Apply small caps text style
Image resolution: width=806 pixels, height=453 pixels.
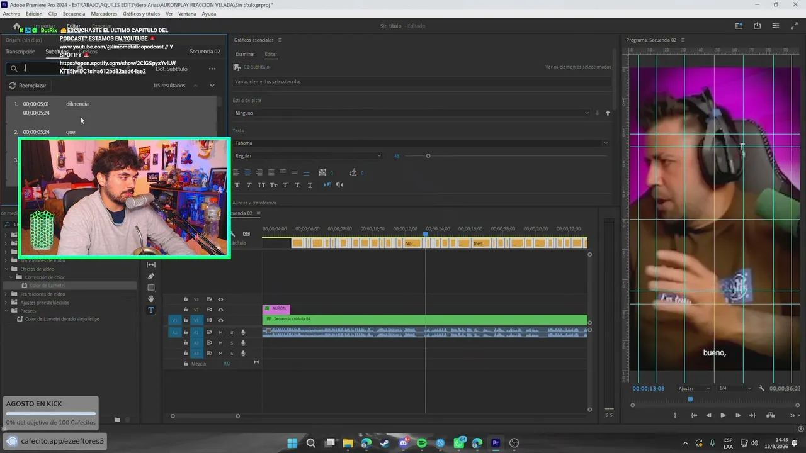point(273,185)
